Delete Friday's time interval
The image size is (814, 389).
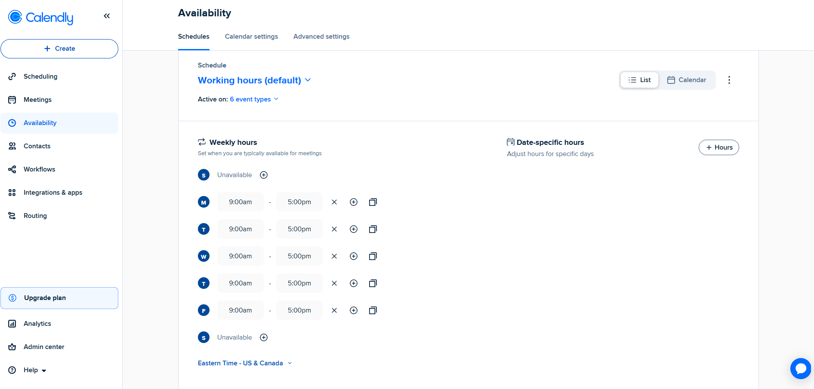click(334, 310)
